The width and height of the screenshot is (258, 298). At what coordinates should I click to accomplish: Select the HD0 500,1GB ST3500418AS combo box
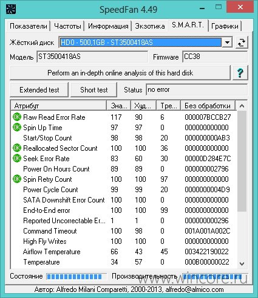pos(146,43)
